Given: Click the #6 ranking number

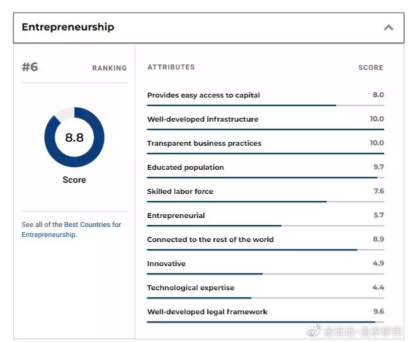Looking at the screenshot, I should 30,67.
